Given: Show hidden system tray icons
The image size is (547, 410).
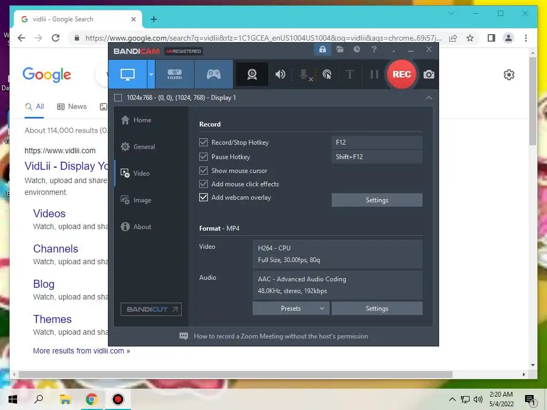Looking at the screenshot, I should [x=452, y=399].
